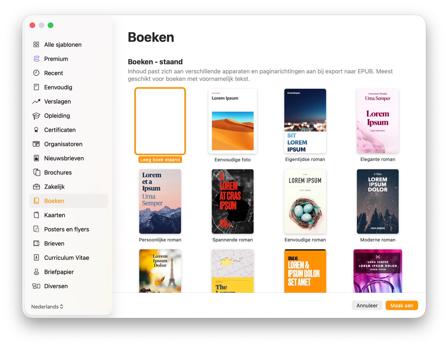Choose the Moderne roman template
The height and width of the screenshot is (347, 448).
point(377,201)
